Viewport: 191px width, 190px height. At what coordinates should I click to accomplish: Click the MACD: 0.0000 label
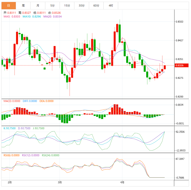click(12, 101)
